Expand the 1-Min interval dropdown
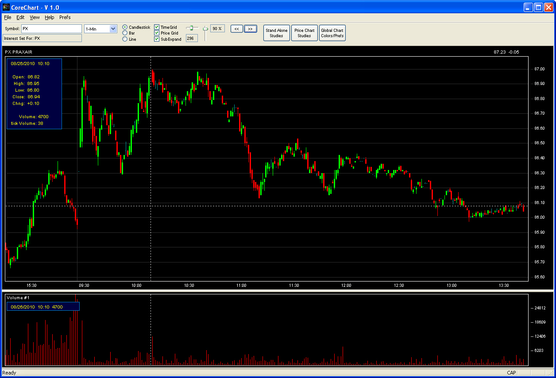 (x=113, y=29)
